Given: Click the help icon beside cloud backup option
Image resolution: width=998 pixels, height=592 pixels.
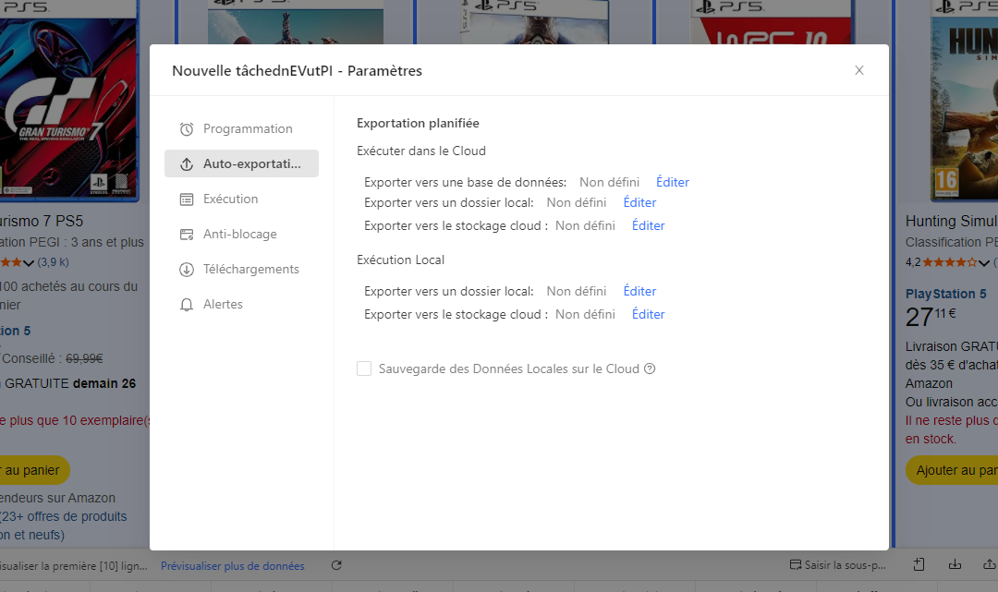Looking at the screenshot, I should (650, 368).
